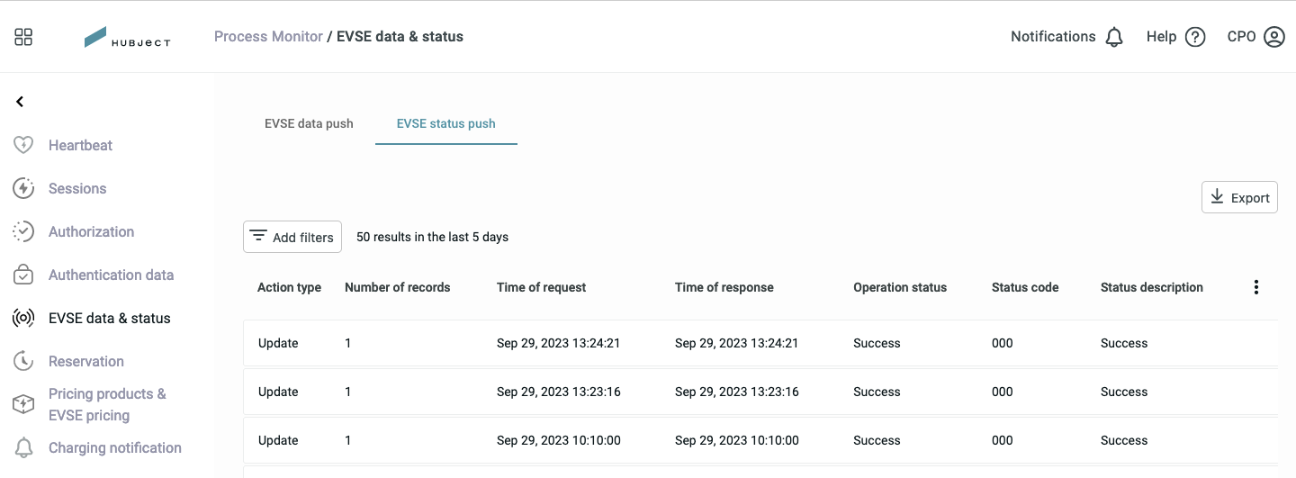Click the Operation status column header
Viewport: 1296px width, 478px height.
click(900, 287)
